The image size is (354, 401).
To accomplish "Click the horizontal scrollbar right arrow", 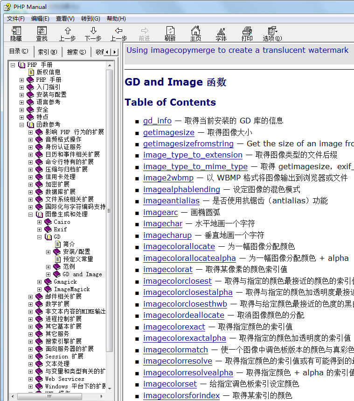I will pos(102,396).
